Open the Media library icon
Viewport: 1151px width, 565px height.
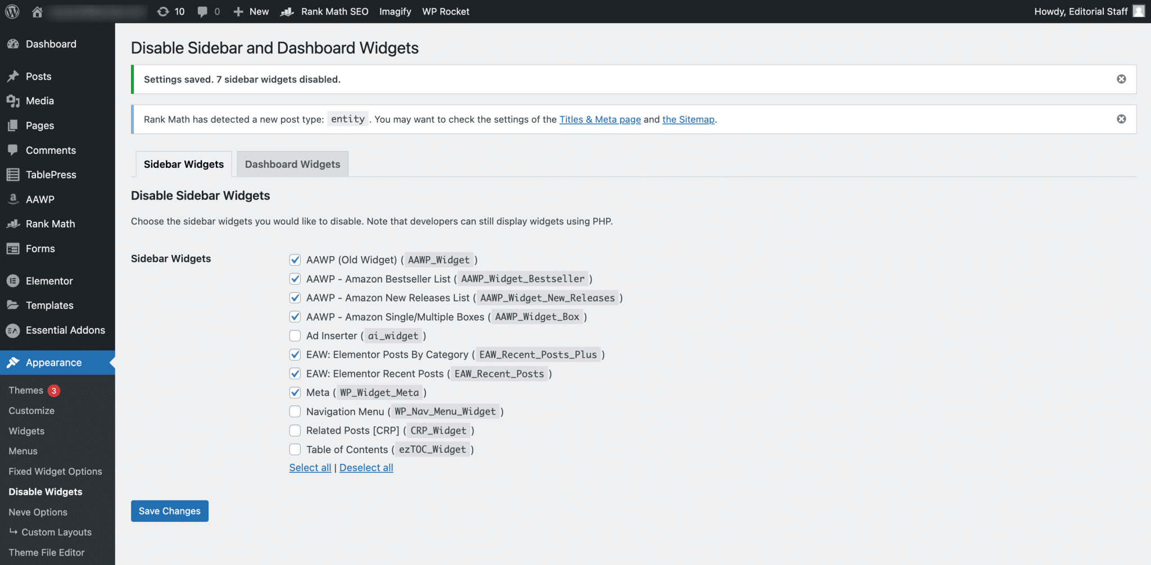coord(13,101)
